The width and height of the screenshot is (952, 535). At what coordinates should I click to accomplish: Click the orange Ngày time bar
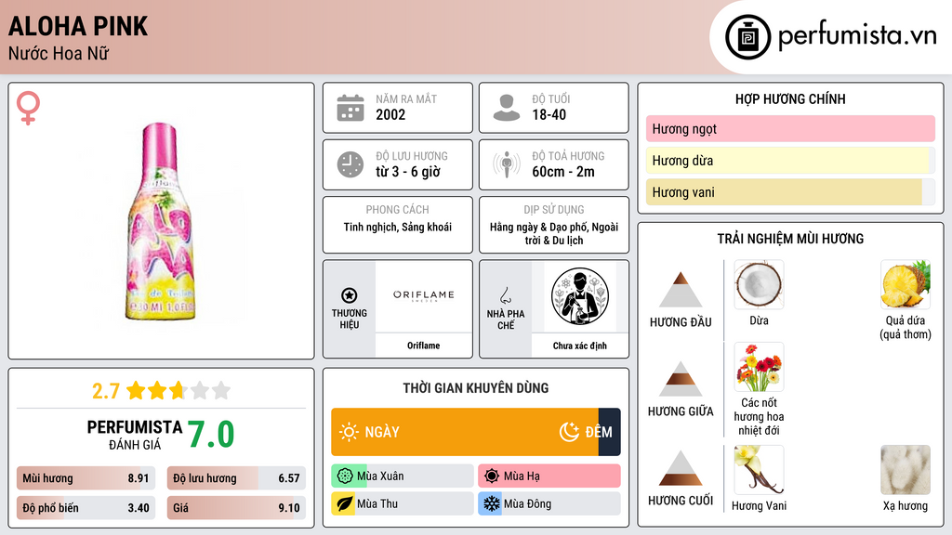tap(465, 432)
